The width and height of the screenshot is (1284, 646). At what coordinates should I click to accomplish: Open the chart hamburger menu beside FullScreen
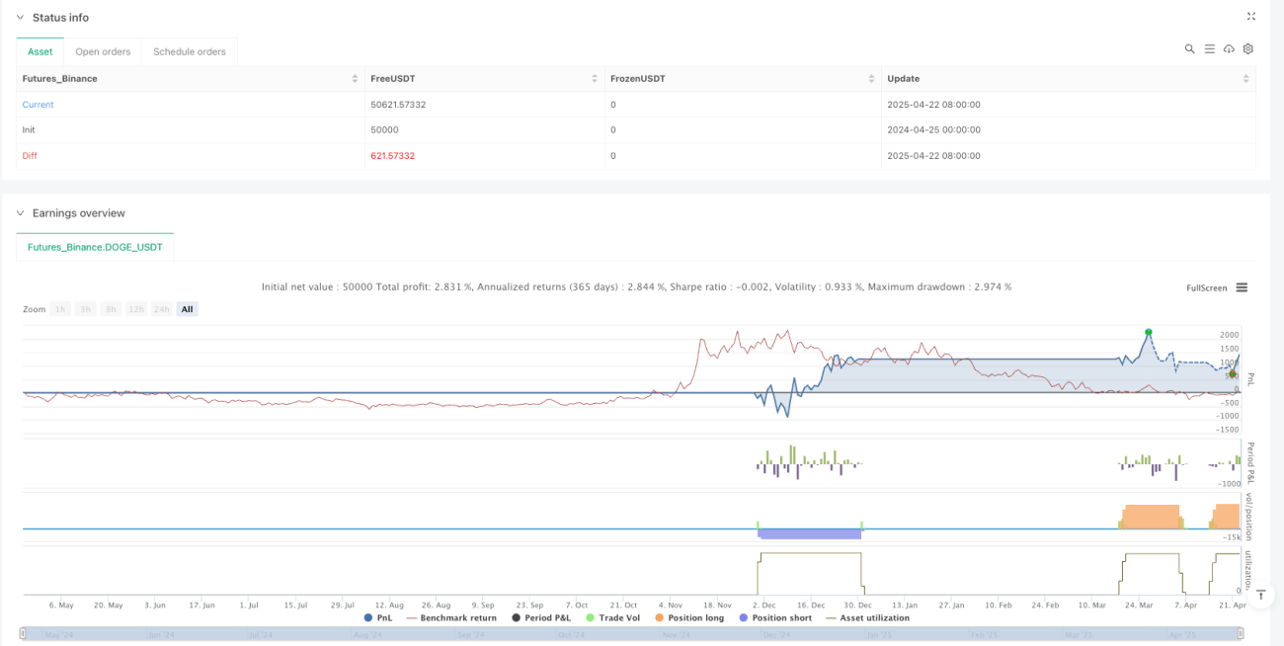pos(1242,287)
